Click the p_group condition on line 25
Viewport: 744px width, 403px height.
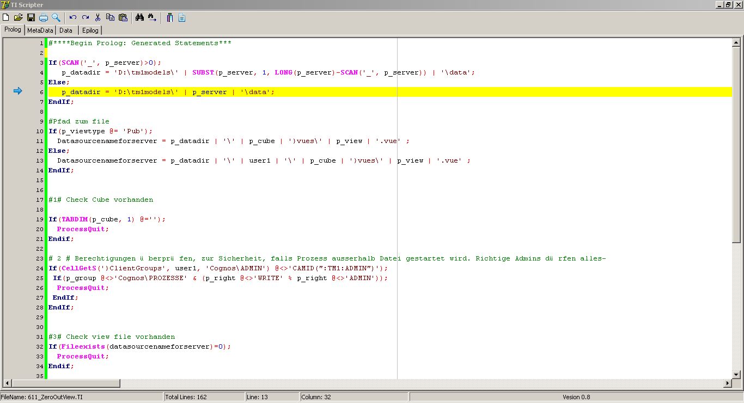[x=221, y=278]
